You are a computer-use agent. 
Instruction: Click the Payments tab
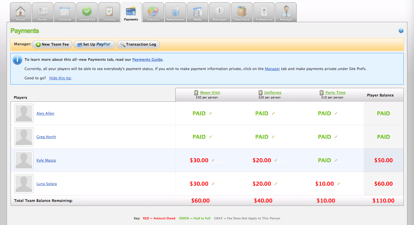tap(131, 12)
